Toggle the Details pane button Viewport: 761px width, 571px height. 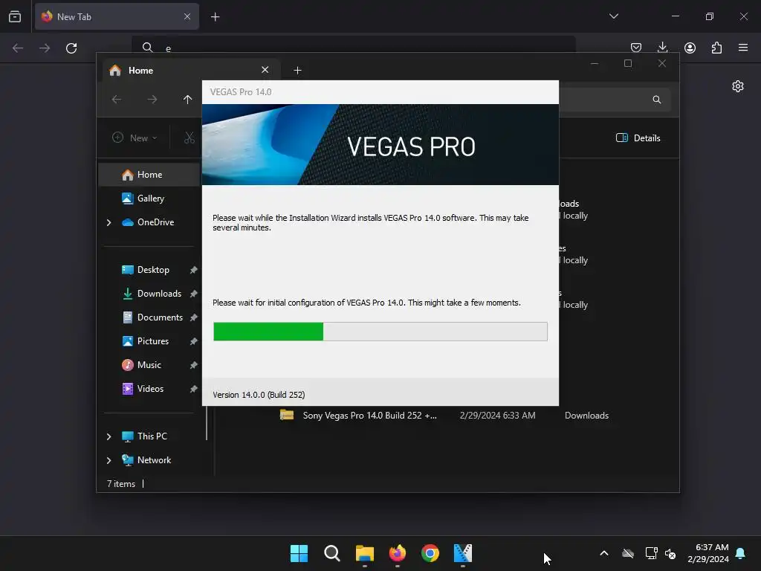pos(638,138)
